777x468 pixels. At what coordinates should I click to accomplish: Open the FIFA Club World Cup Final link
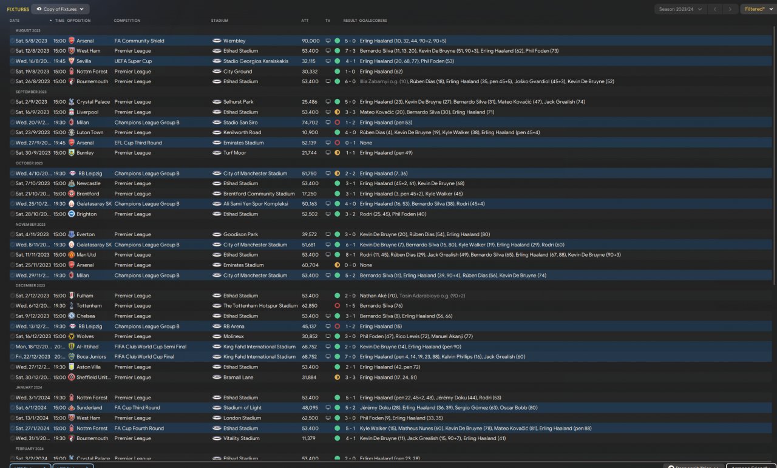click(x=144, y=357)
